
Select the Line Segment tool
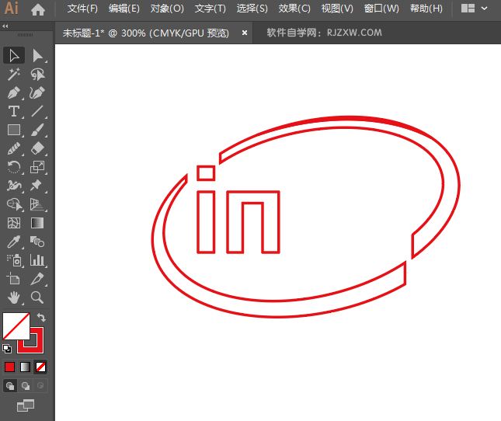point(37,112)
